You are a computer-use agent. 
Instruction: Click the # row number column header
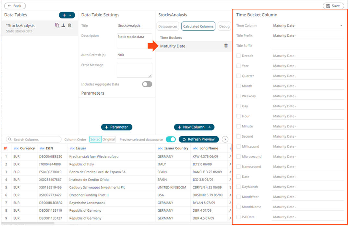pyautogui.click(x=5, y=148)
